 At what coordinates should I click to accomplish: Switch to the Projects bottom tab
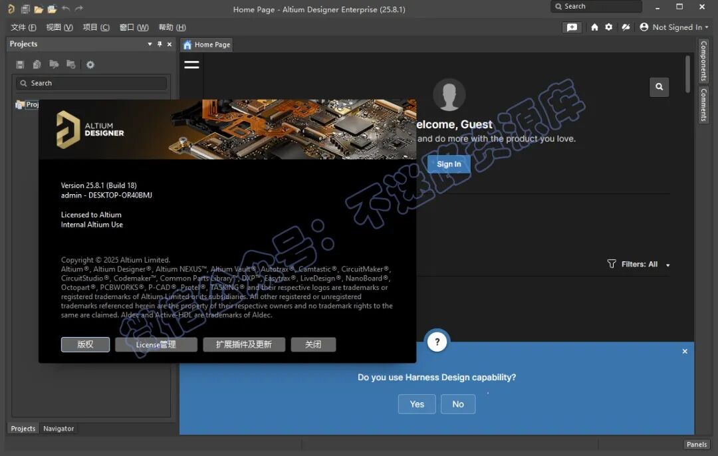23,429
